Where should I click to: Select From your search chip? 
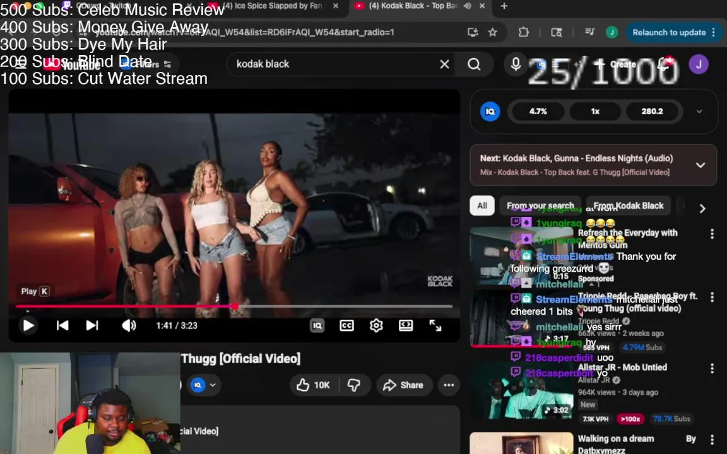click(540, 206)
